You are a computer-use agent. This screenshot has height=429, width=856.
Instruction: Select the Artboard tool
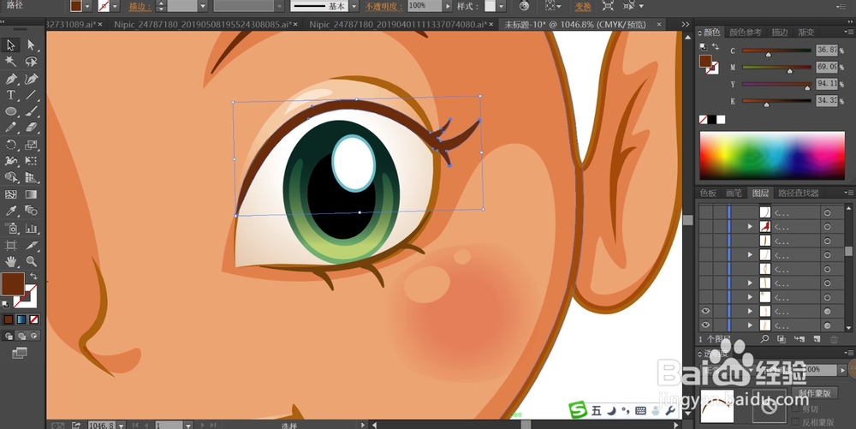pyautogui.click(x=10, y=245)
